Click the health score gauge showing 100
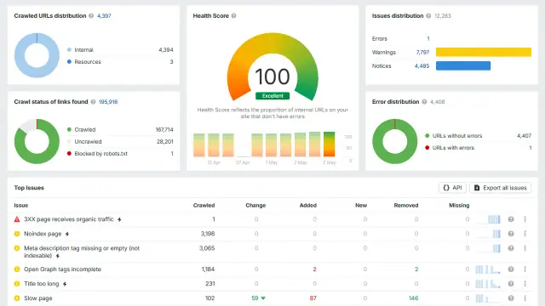This screenshot has height=306, width=545. (272, 68)
